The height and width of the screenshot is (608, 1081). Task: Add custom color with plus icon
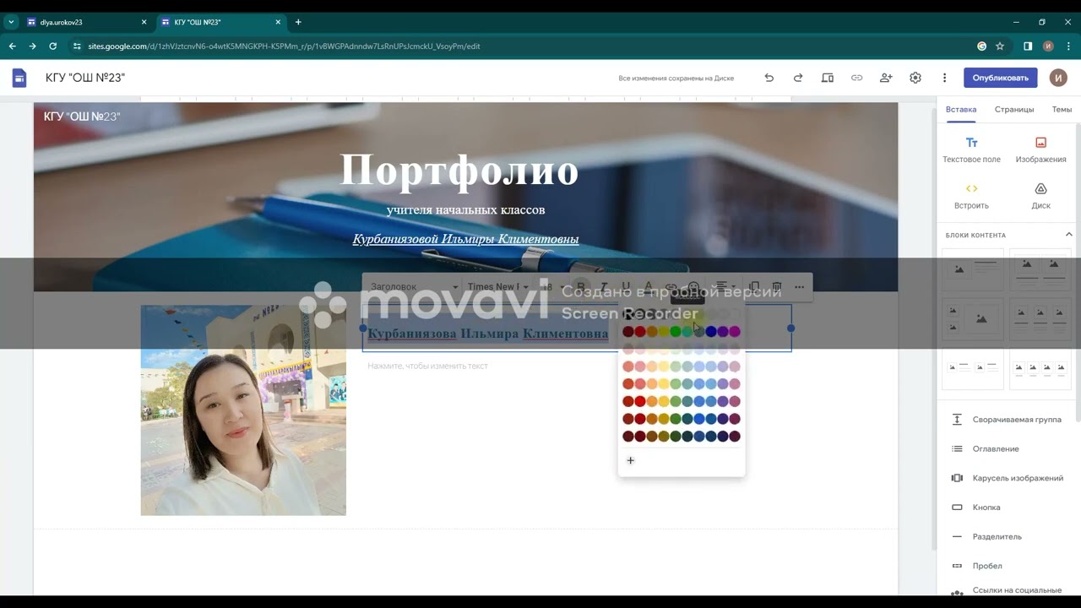point(630,460)
